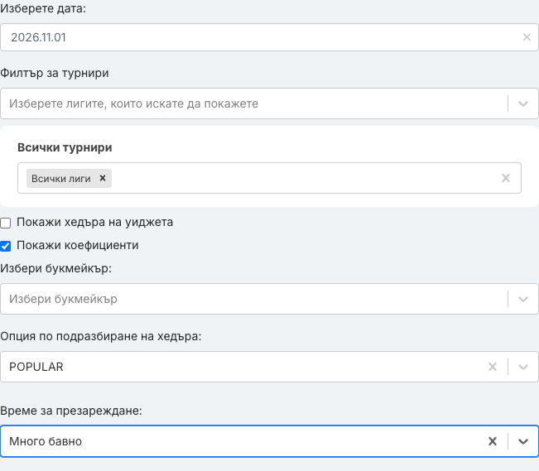Remove the 'Всички лиги' tag
Viewport: 539px width, 471px height.
tap(103, 178)
